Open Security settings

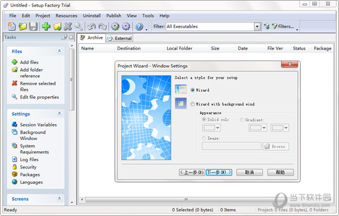click(28, 167)
